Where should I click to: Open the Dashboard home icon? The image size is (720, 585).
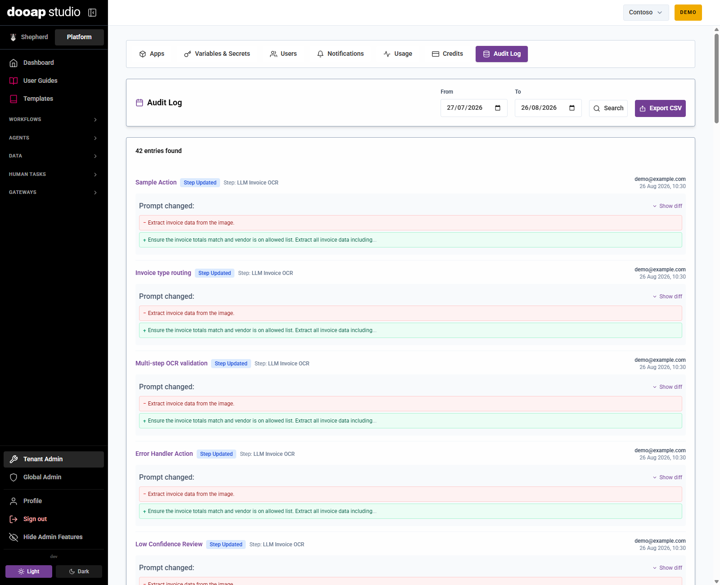click(13, 63)
